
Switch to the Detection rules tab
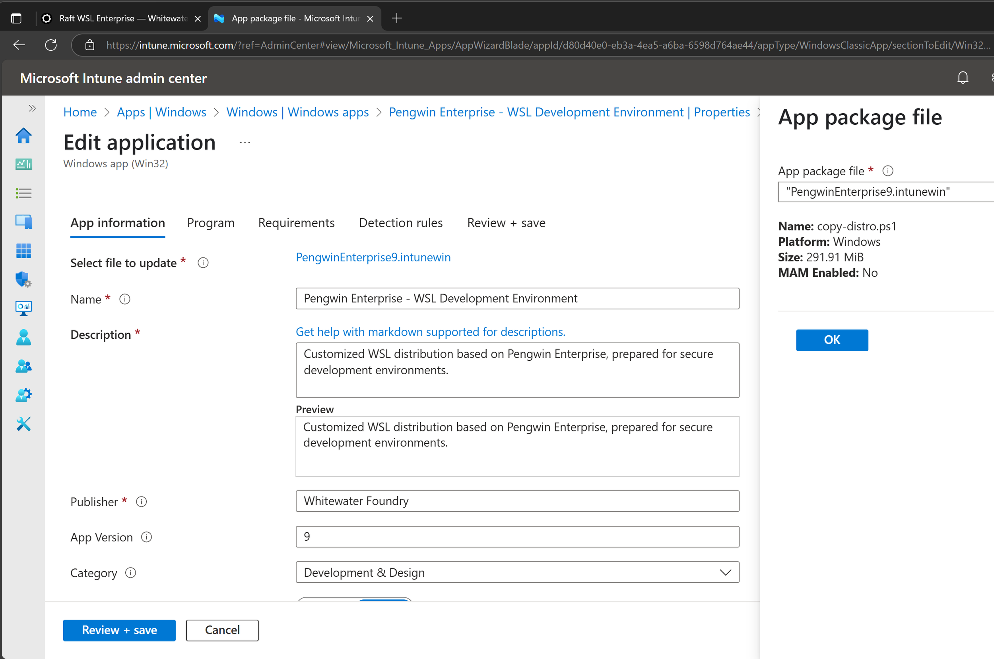400,223
